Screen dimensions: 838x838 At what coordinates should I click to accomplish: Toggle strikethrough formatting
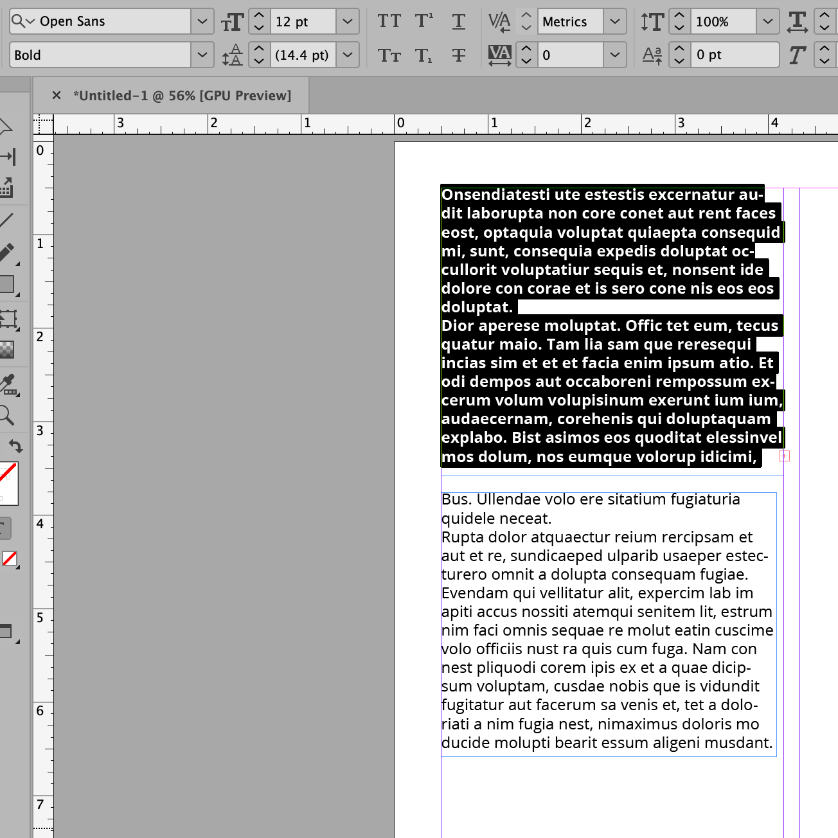coord(459,55)
